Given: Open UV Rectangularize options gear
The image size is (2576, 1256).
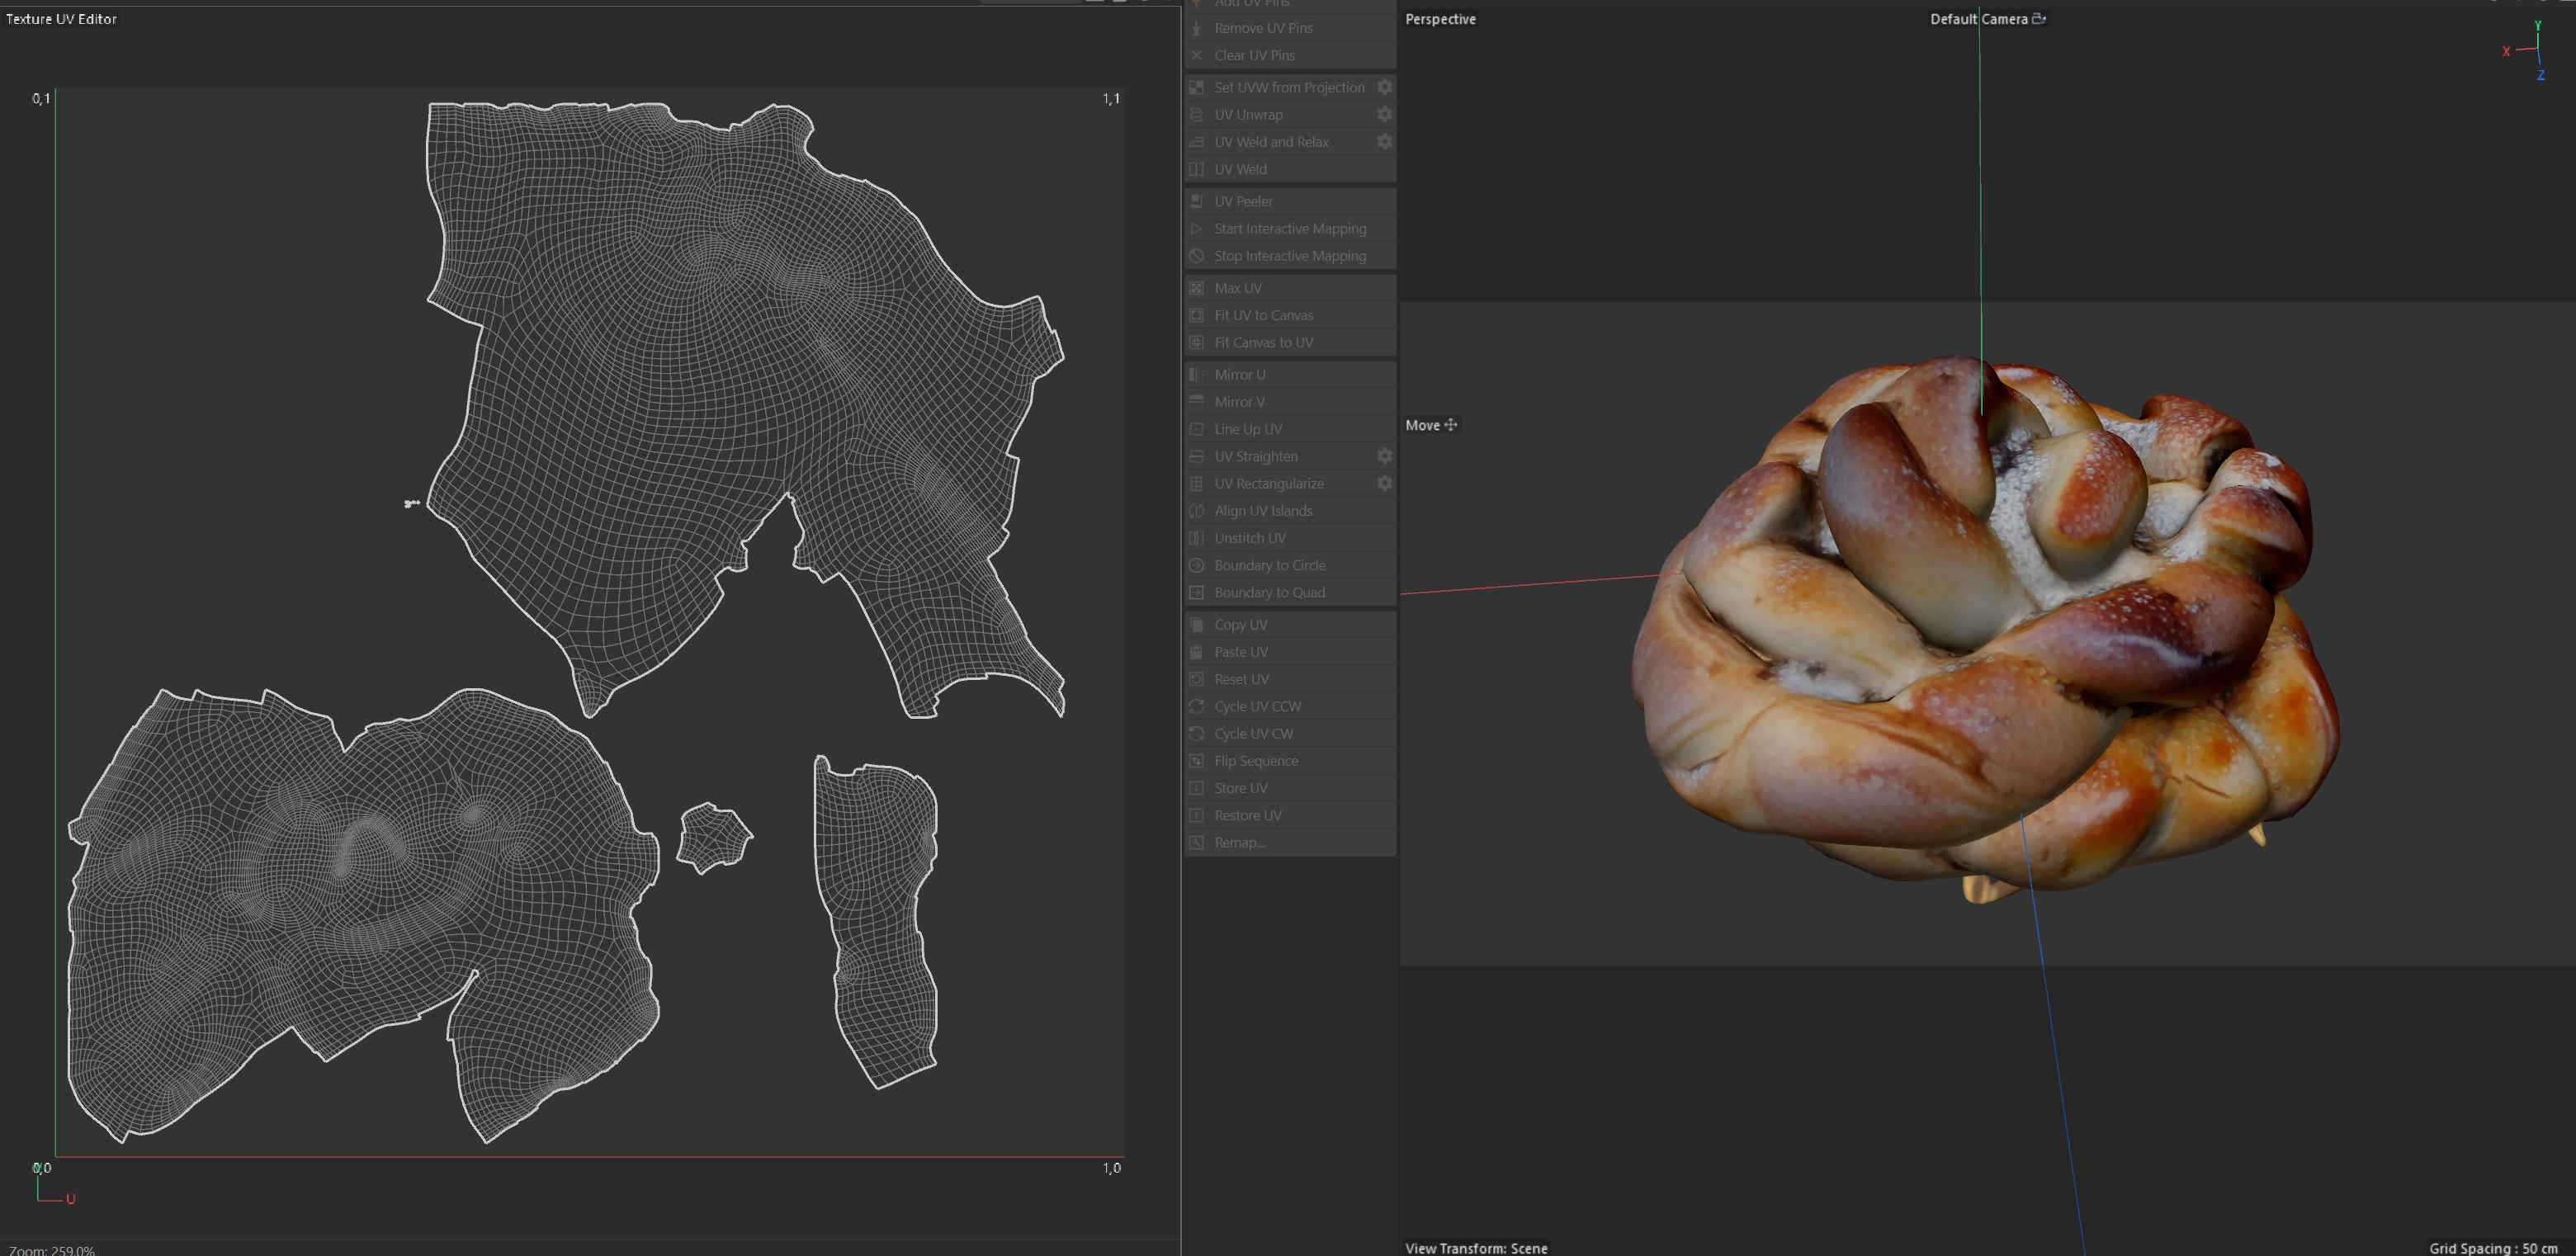Looking at the screenshot, I should [1384, 484].
